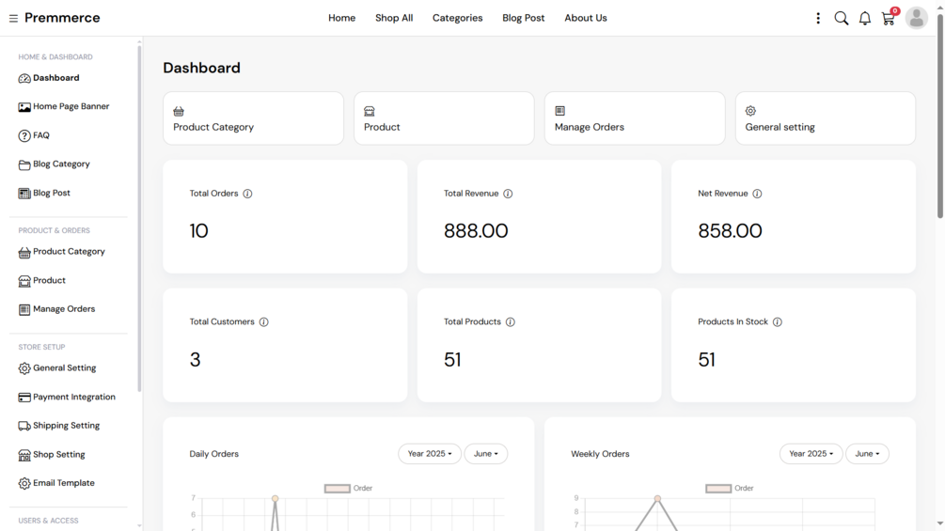
Task: Open Blog Category label in the sidebar
Action: coord(61,164)
